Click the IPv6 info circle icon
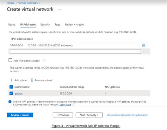167x130 pixels. 44,60
